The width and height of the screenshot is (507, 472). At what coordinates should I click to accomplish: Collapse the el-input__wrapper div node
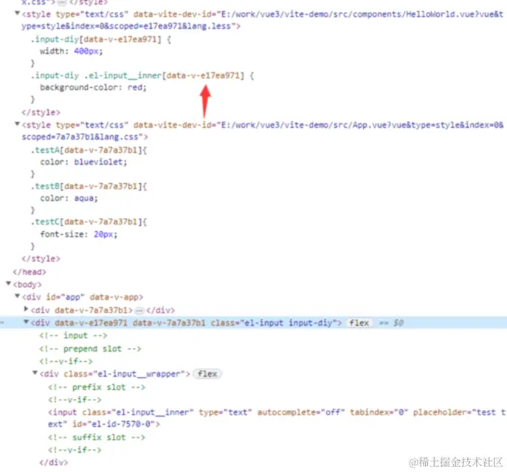click(x=35, y=373)
